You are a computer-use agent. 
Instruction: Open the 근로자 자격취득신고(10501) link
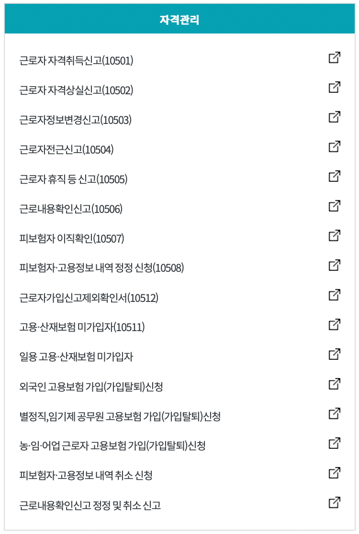[x=77, y=60]
